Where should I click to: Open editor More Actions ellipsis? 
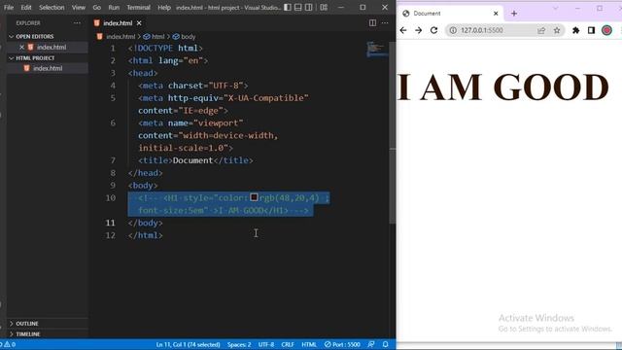pyautogui.click(x=385, y=23)
